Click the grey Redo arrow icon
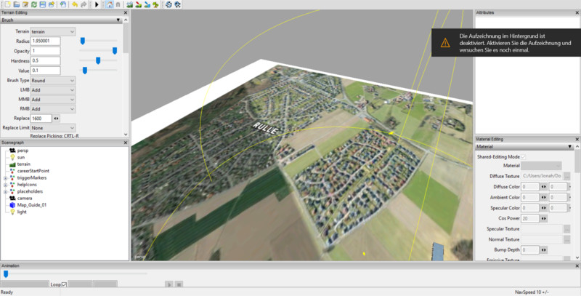The image size is (581, 296). tap(84, 4)
